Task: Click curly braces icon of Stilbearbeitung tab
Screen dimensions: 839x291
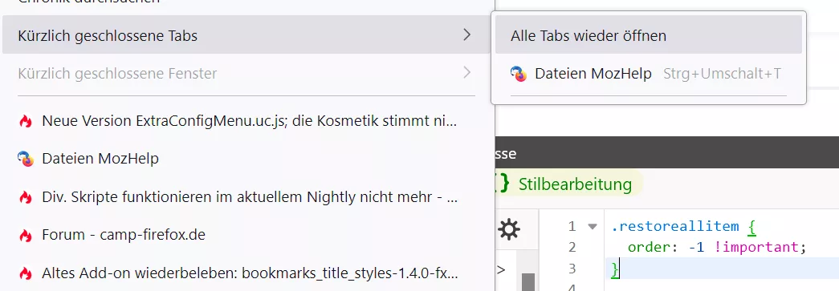Action: click(502, 184)
